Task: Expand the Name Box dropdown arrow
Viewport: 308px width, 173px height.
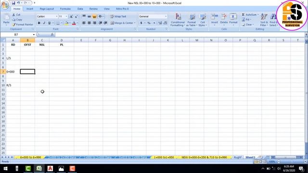Action: tap(34, 35)
